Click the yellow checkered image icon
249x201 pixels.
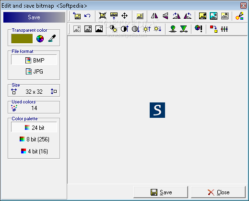tap(202, 16)
